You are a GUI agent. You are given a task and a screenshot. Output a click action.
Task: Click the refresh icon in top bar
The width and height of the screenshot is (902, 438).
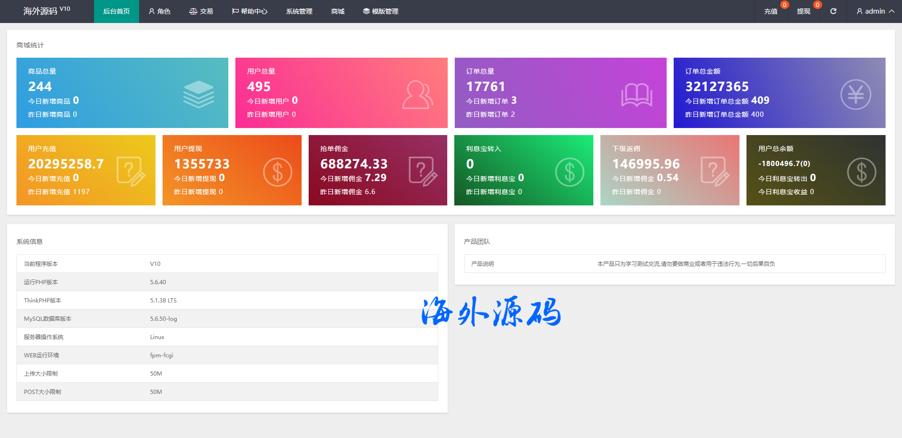click(833, 11)
